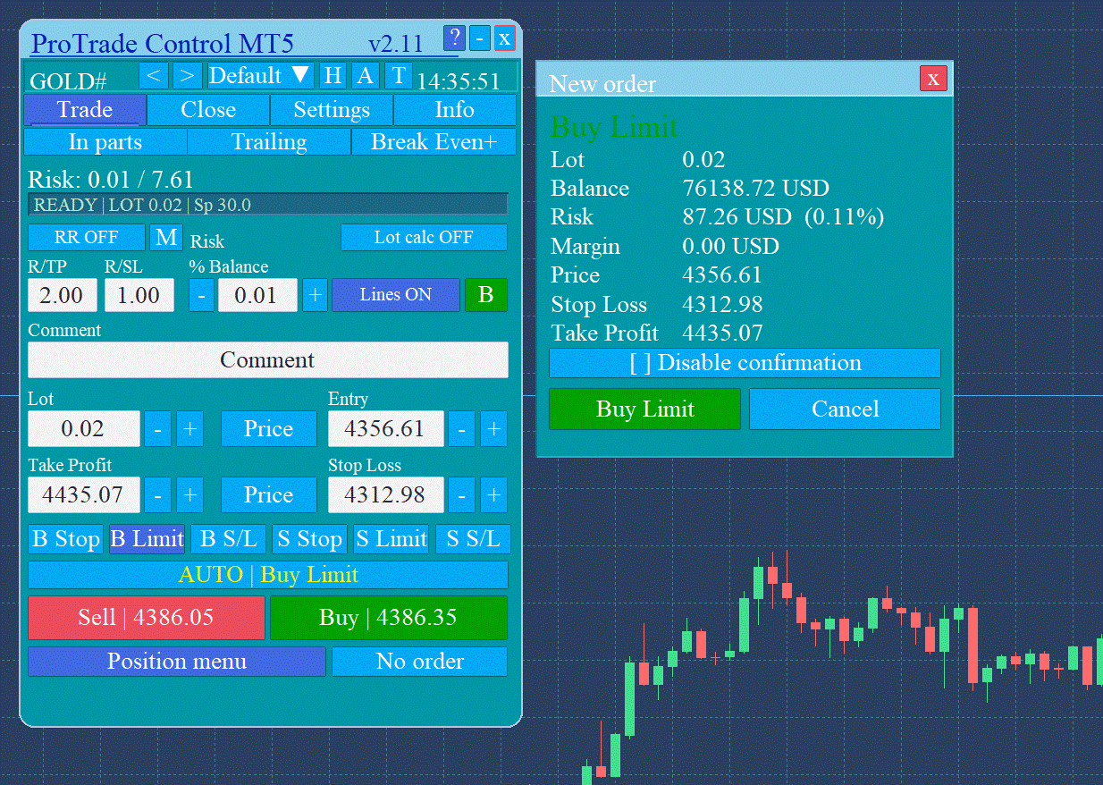The width and height of the screenshot is (1103, 785).
Task: Click ProTrade Control MT5 title link
Action: tap(163, 43)
